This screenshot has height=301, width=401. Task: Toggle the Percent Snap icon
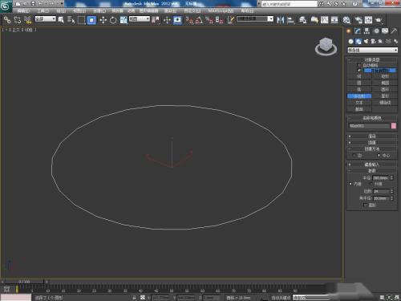click(209, 20)
